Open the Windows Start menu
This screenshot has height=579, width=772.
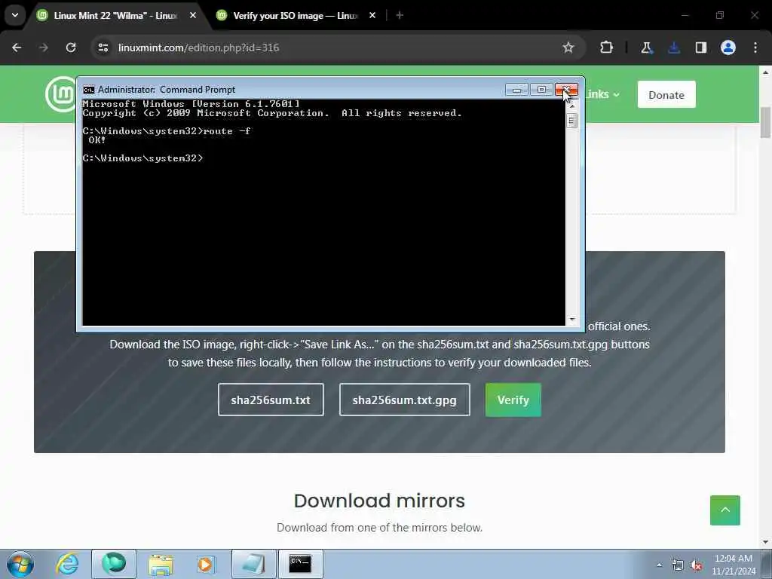click(20, 564)
